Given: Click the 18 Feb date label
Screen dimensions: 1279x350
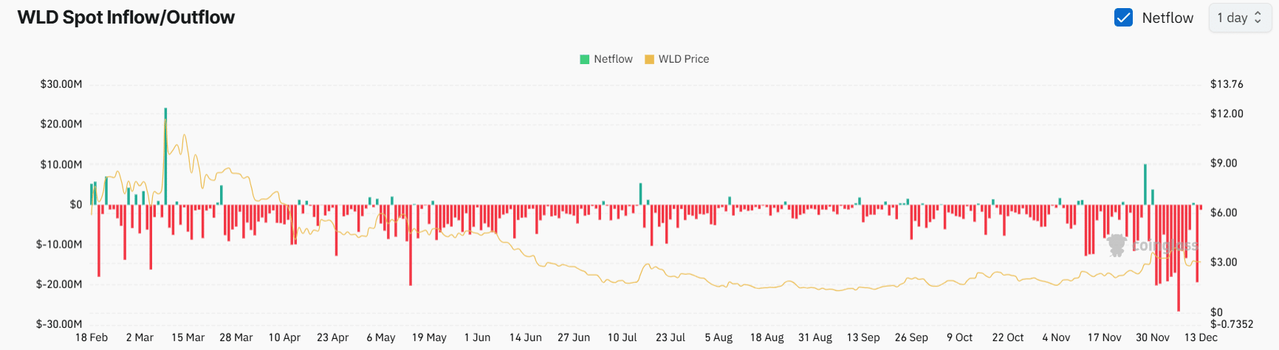Looking at the screenshot, I should click(92, 337).
